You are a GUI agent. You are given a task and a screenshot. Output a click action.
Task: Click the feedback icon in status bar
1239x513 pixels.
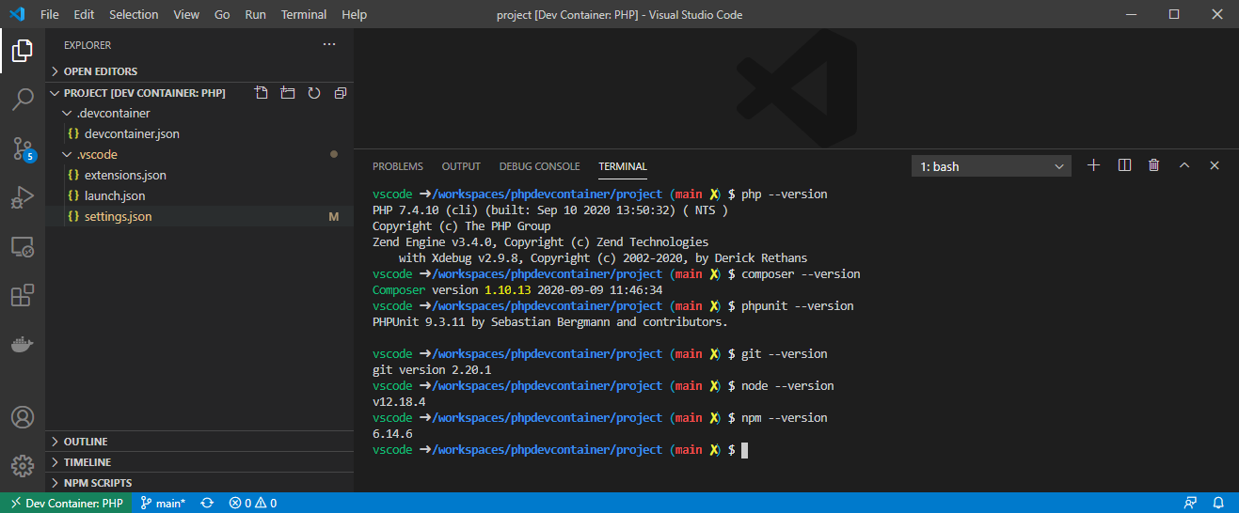coord(1191,503)
